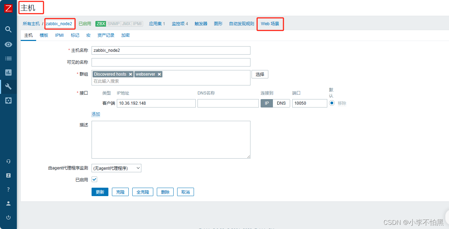Click the green ZBX availability badge
The width and height of the screenshot is (449, 229).
[101, 24]
